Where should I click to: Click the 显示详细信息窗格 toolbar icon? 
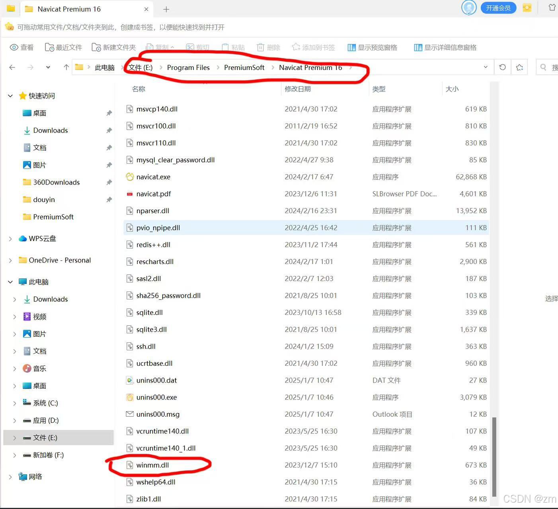point(418,47)
